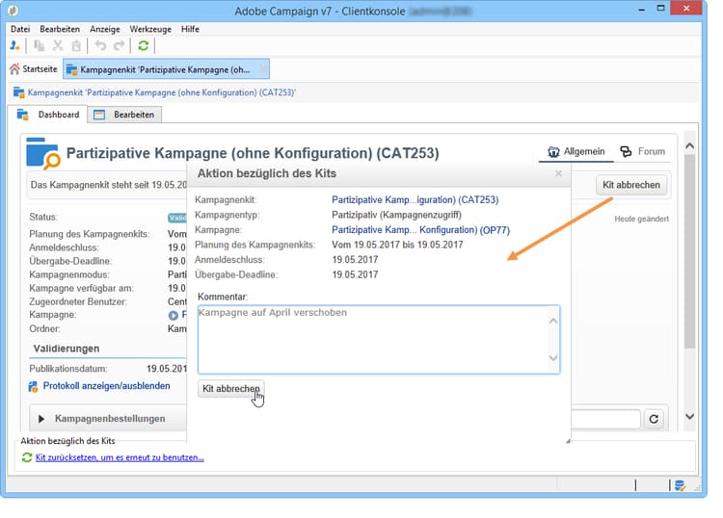723x518 pixels.
Task: Open the Partizipative Kamp... Konfiguration) (OP77) link
Action: pos(420,230)
